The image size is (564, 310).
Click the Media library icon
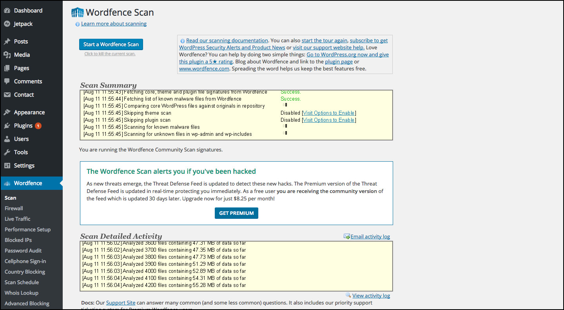pyautogui.click(x=7, y=55)
